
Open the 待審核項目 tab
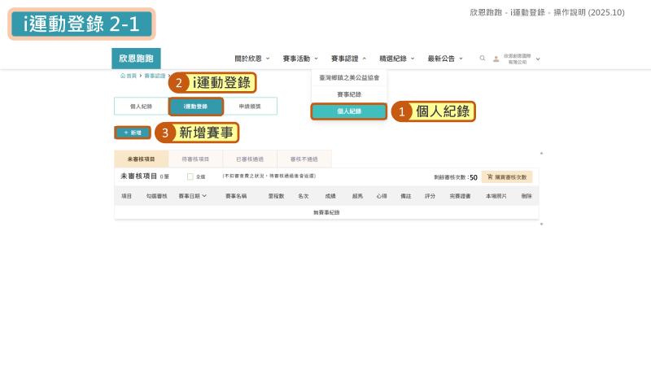195,159
